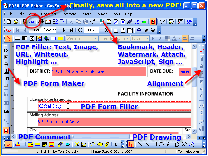Toggle the filler selection arrow tool
The height and width of the screenshot is (156, 208).
9,39
